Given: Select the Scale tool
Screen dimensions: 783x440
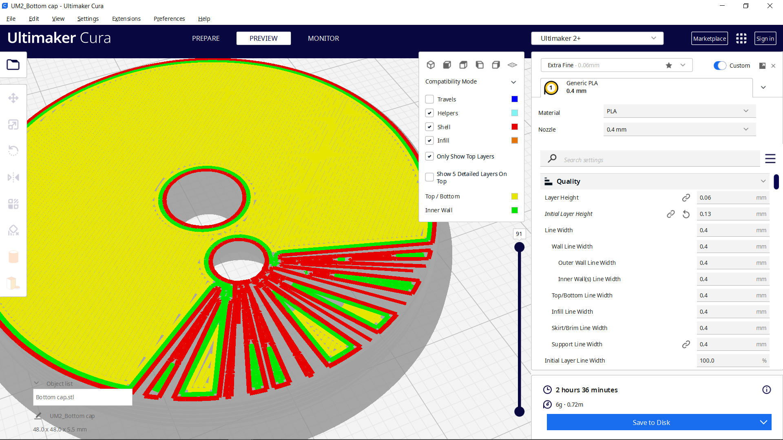Looking at the screenshot, I should tap(13, 124).
